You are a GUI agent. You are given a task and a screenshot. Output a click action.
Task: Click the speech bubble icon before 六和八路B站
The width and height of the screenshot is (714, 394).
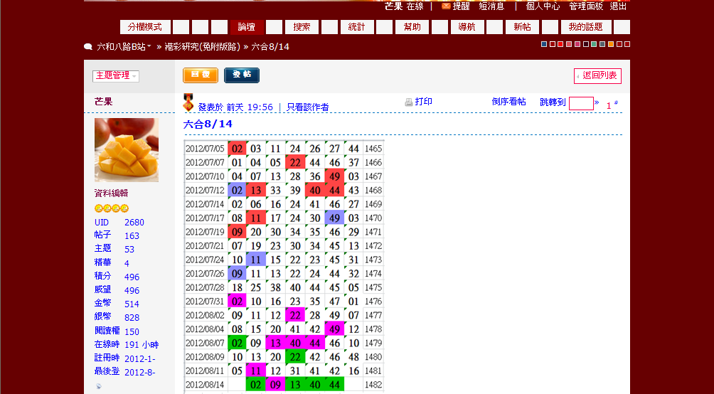88,47
